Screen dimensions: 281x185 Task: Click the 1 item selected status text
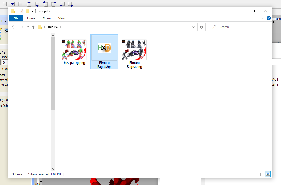(38, 174)
